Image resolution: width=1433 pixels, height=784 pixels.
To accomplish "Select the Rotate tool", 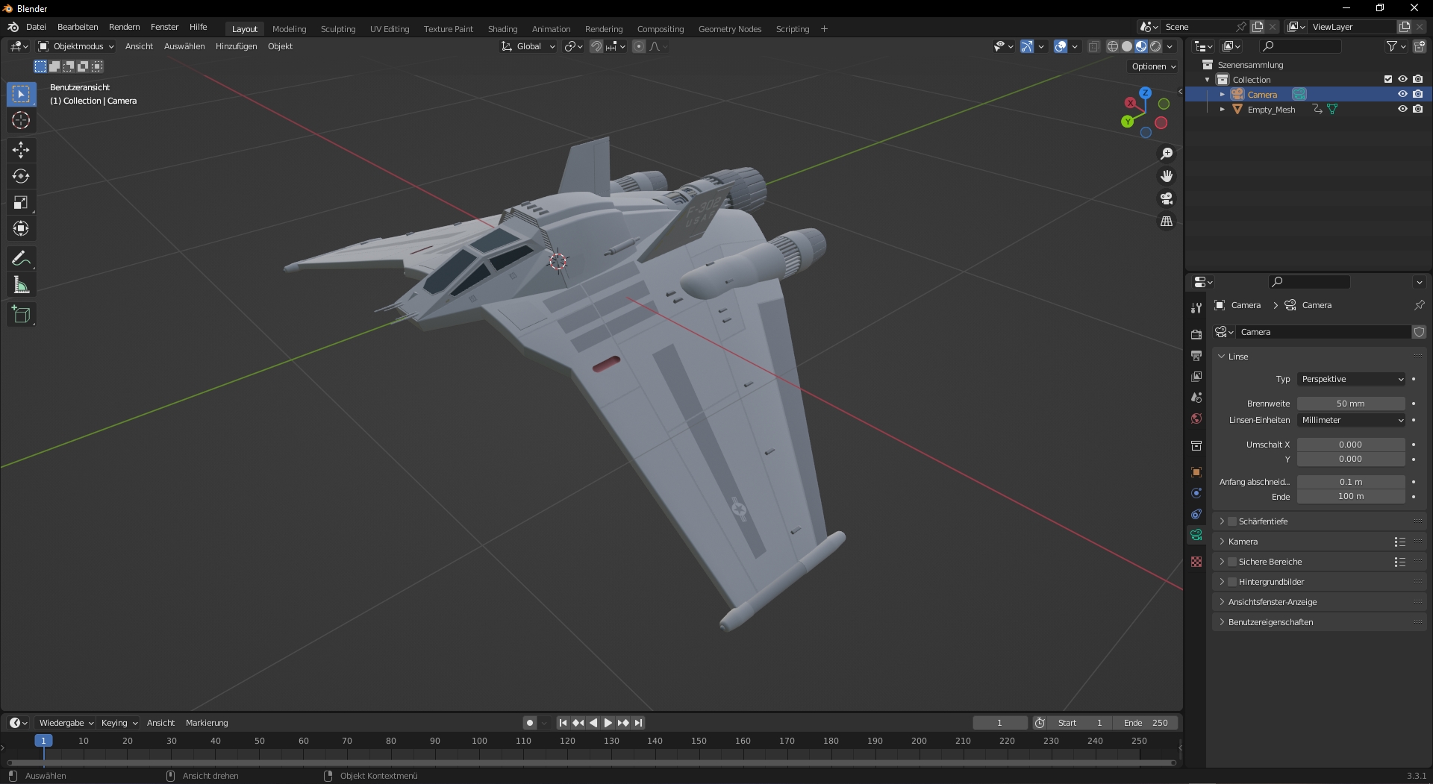I will (x=21, y=176).
